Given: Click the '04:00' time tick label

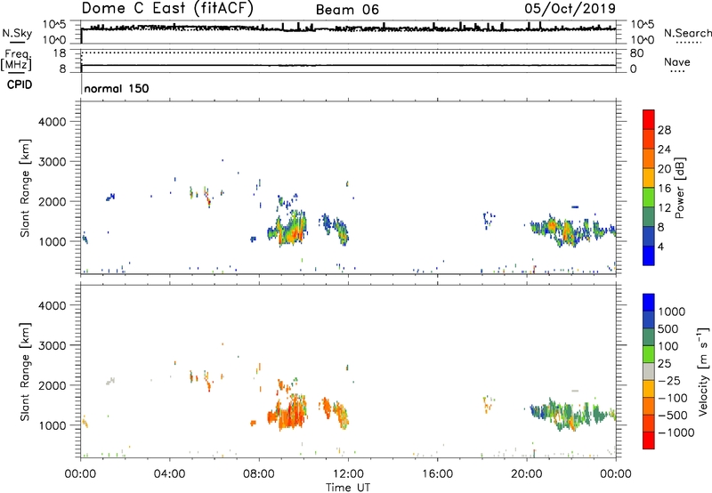Looking at the screenshot, I should pos(169,474).
